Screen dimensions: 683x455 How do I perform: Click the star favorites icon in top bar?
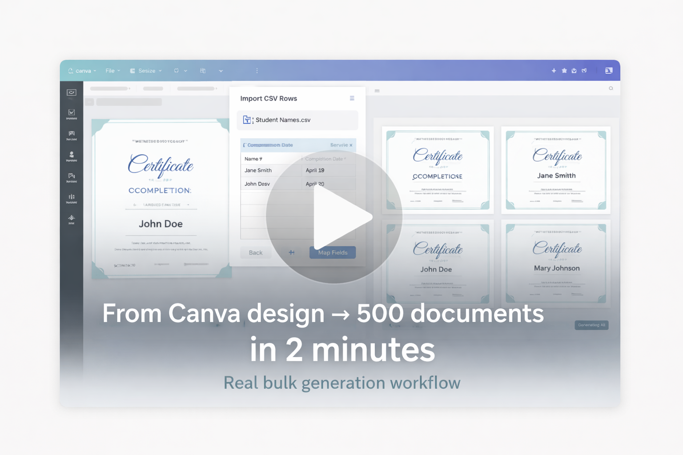point(564,71)
